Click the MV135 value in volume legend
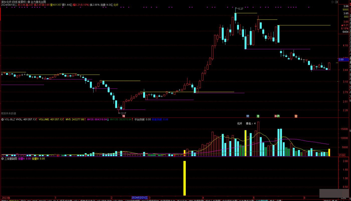Image resolution: width=351 pixels, height=201 pixels. (121, 119)
